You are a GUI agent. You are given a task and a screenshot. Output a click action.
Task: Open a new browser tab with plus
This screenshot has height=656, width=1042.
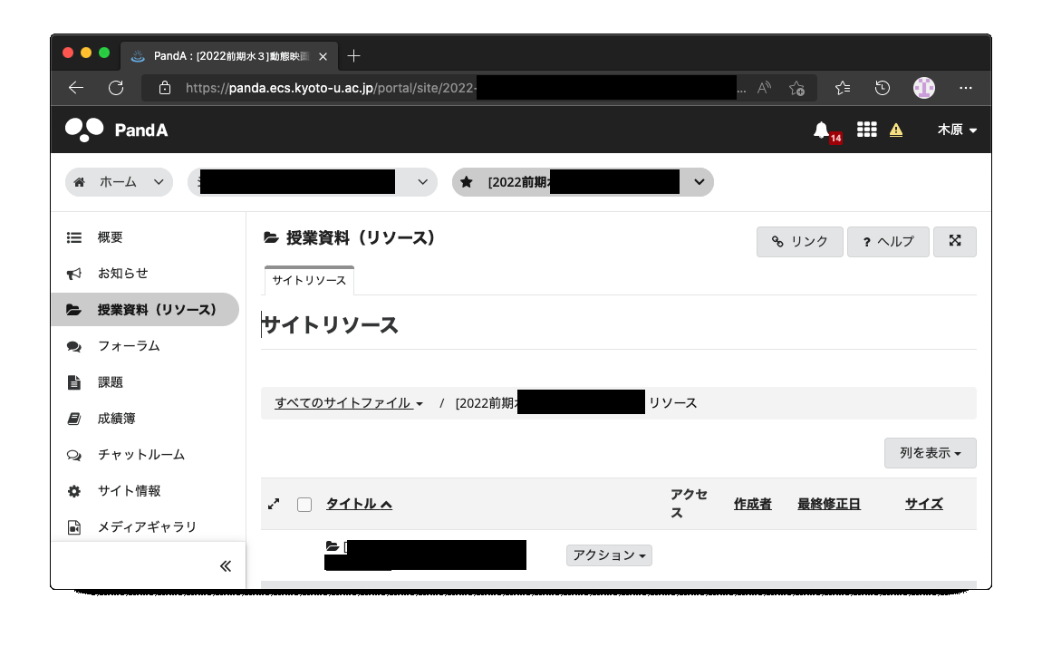pos(353,56)
